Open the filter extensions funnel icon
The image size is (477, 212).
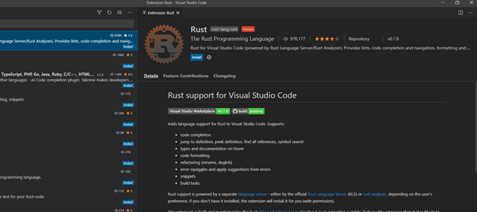pos(99,13)
